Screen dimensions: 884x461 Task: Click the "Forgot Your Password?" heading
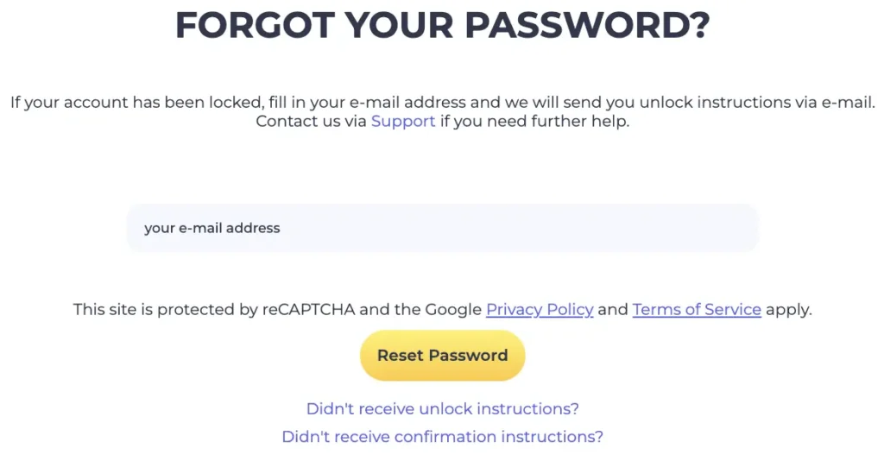click(442, 26)
